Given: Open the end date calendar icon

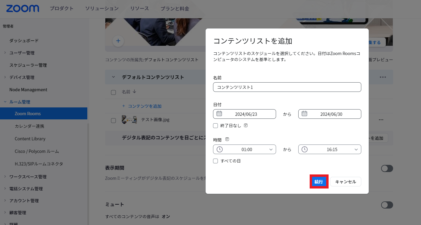Looking at the screenshot, I should (305, 114).
